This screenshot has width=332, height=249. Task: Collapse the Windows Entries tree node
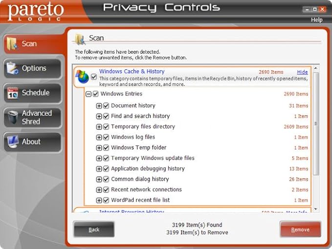point(89,94)
